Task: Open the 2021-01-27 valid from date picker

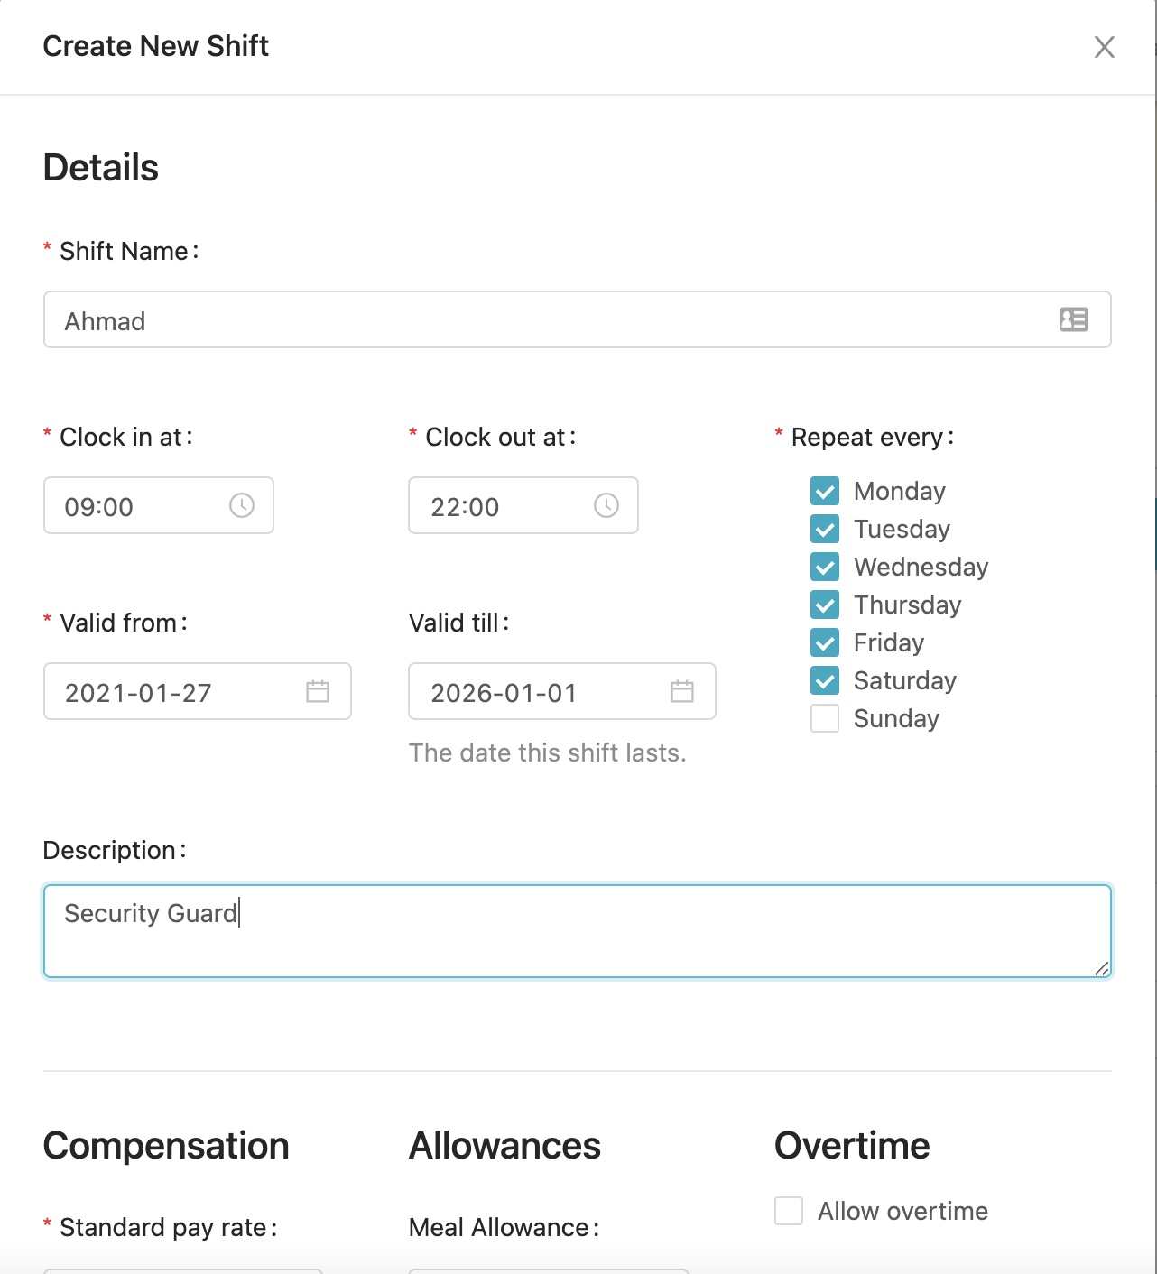Action: click(x=198, y=691)
